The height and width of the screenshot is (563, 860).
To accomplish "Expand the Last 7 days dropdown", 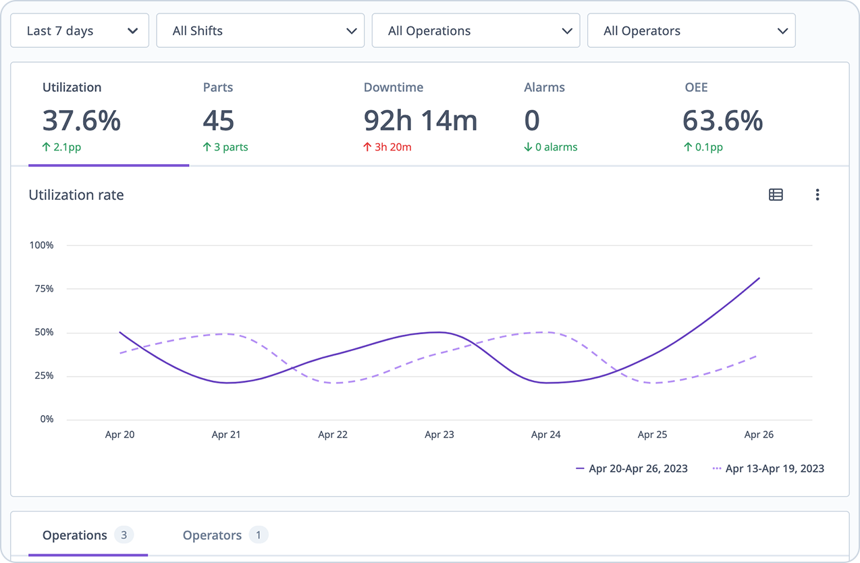I will click(x=80, y=31).
